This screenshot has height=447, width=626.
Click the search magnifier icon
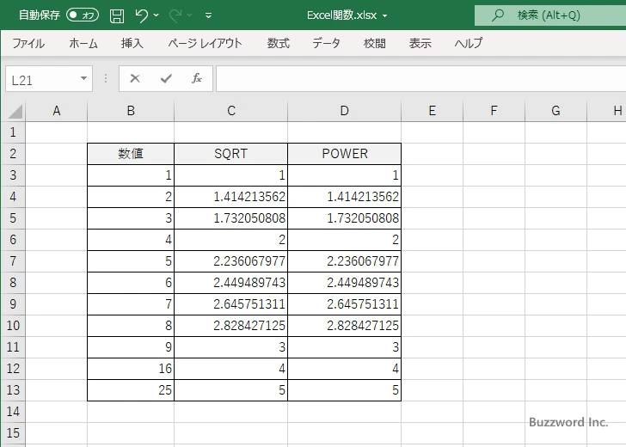point(497,15)
